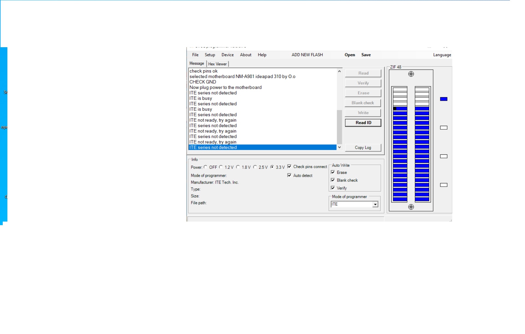Click the blue filled indicator beside ZIF socket

(444, 99)
